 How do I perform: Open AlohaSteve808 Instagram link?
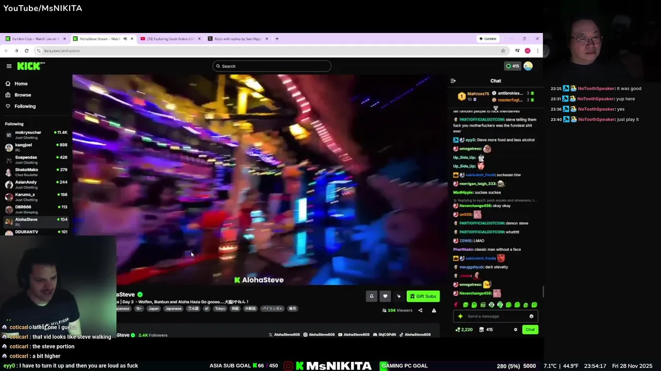[319, 335]
